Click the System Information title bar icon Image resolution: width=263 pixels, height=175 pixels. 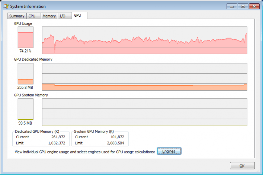click(6, 6)
